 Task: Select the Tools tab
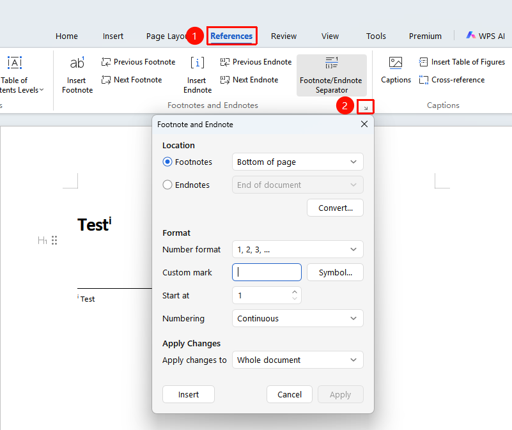[x=376, y=36]
